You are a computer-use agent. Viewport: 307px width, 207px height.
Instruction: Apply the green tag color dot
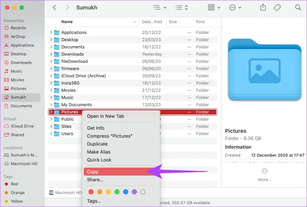point(117,192)
